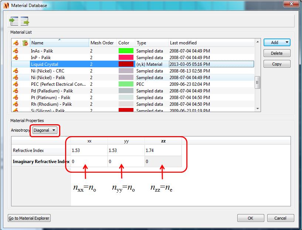Image resolution: width=302 pixels, height=230 pixels.
Task: Click the lock icon beside InP - Palik
Action: click(16, 57)
